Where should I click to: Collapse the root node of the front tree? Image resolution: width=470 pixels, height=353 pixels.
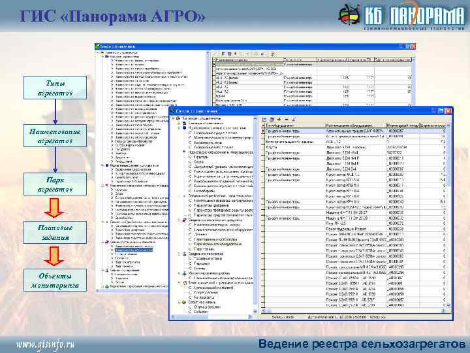click(x=174, y=118)
